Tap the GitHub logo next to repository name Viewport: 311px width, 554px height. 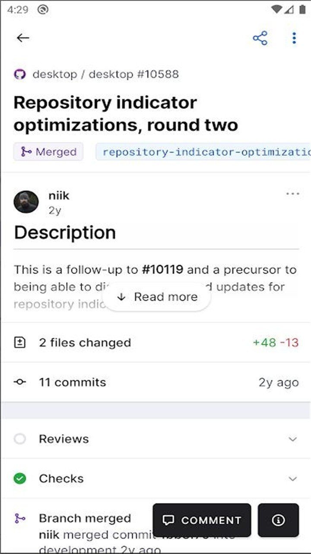point(19,74)
